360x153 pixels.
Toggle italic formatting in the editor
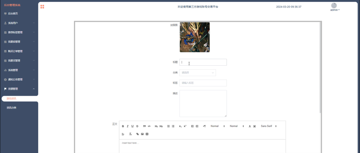tap(128, 126)
